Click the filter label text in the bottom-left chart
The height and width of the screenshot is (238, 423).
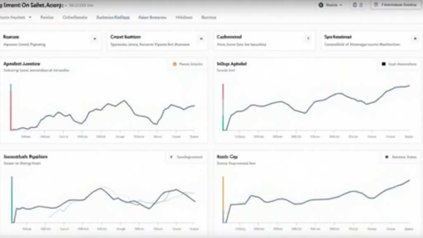pyautogui.click(x=190, y=157)
